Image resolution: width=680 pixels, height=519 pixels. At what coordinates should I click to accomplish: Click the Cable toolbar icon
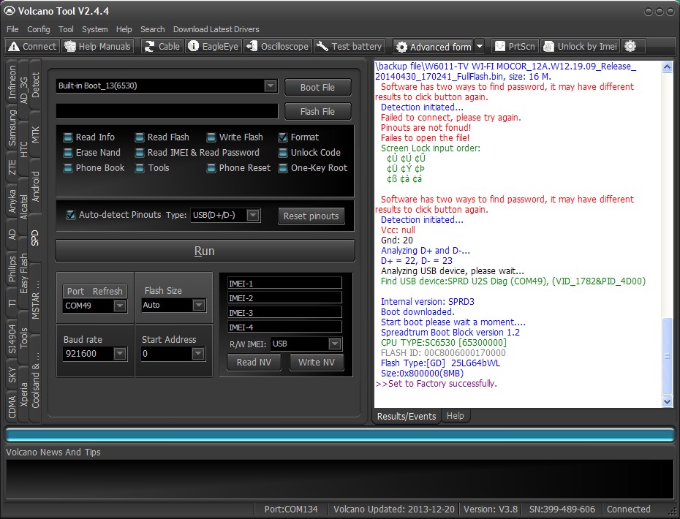pos(161,46)
